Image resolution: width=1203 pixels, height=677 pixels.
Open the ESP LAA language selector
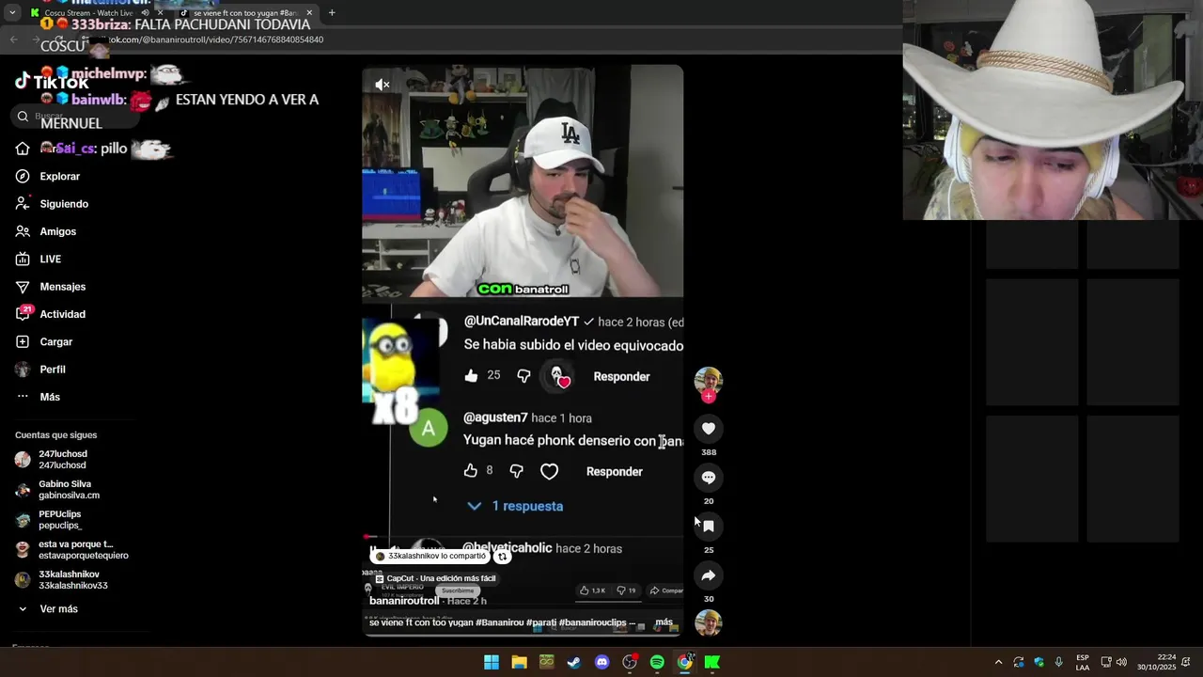coord(1083,662)
